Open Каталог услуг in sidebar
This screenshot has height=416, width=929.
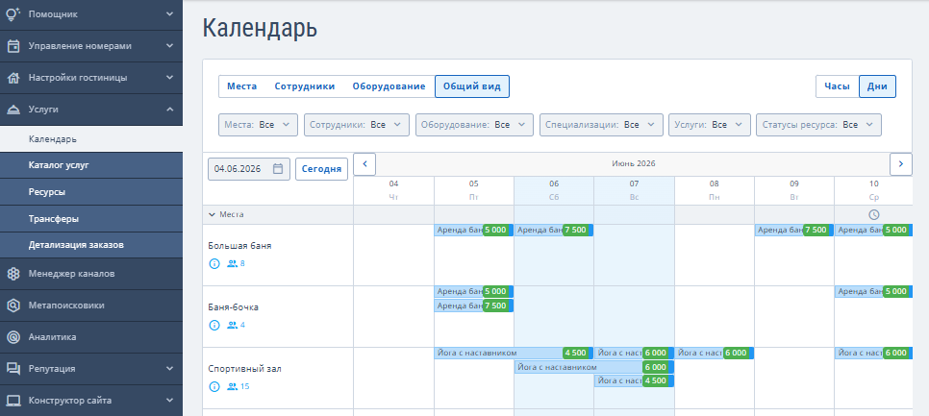[91, 165]
